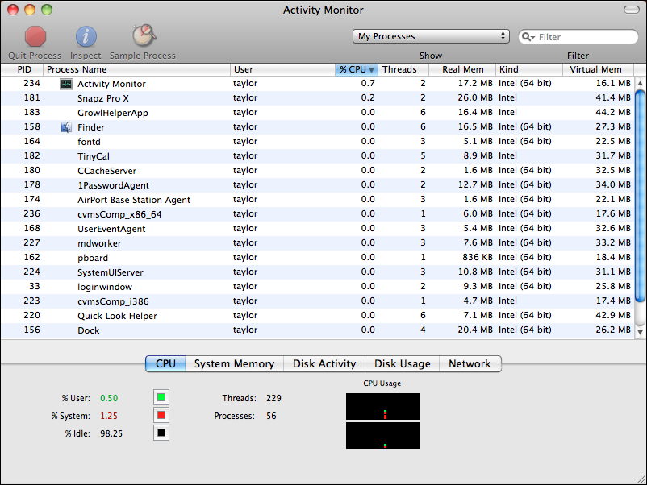Select the GrowlHelperApp process row
This screenshot has width=647, height=485.
(317, 113)
